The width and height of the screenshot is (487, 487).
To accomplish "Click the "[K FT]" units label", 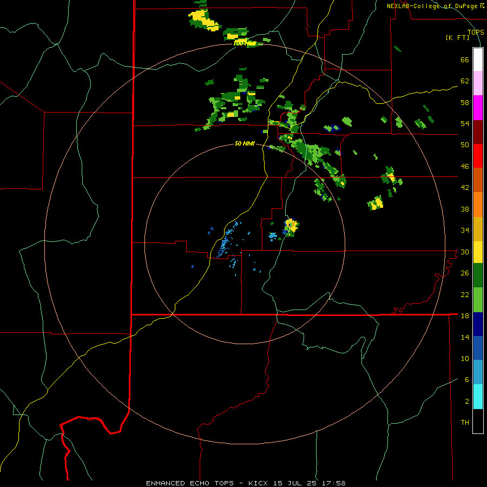I will click(457, 37).
